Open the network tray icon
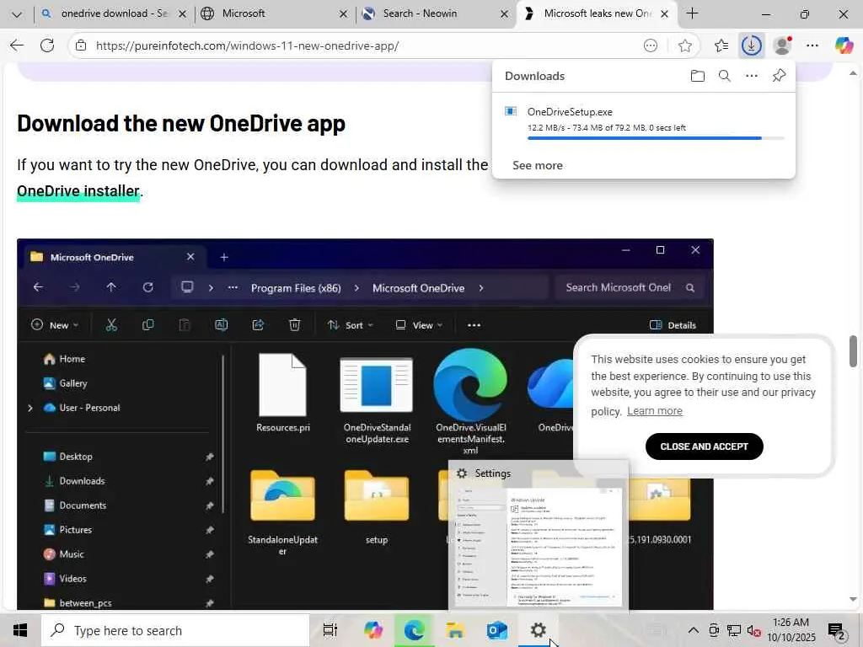This screenshot has width=863, height=647. pyautogui.click(x=734, y=630)
